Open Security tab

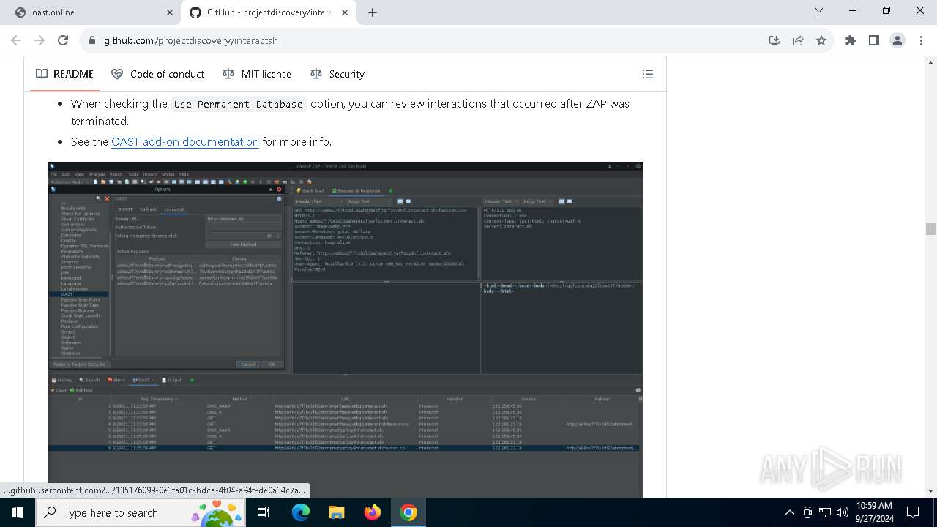pyautogui.click(x=337, y=74)
